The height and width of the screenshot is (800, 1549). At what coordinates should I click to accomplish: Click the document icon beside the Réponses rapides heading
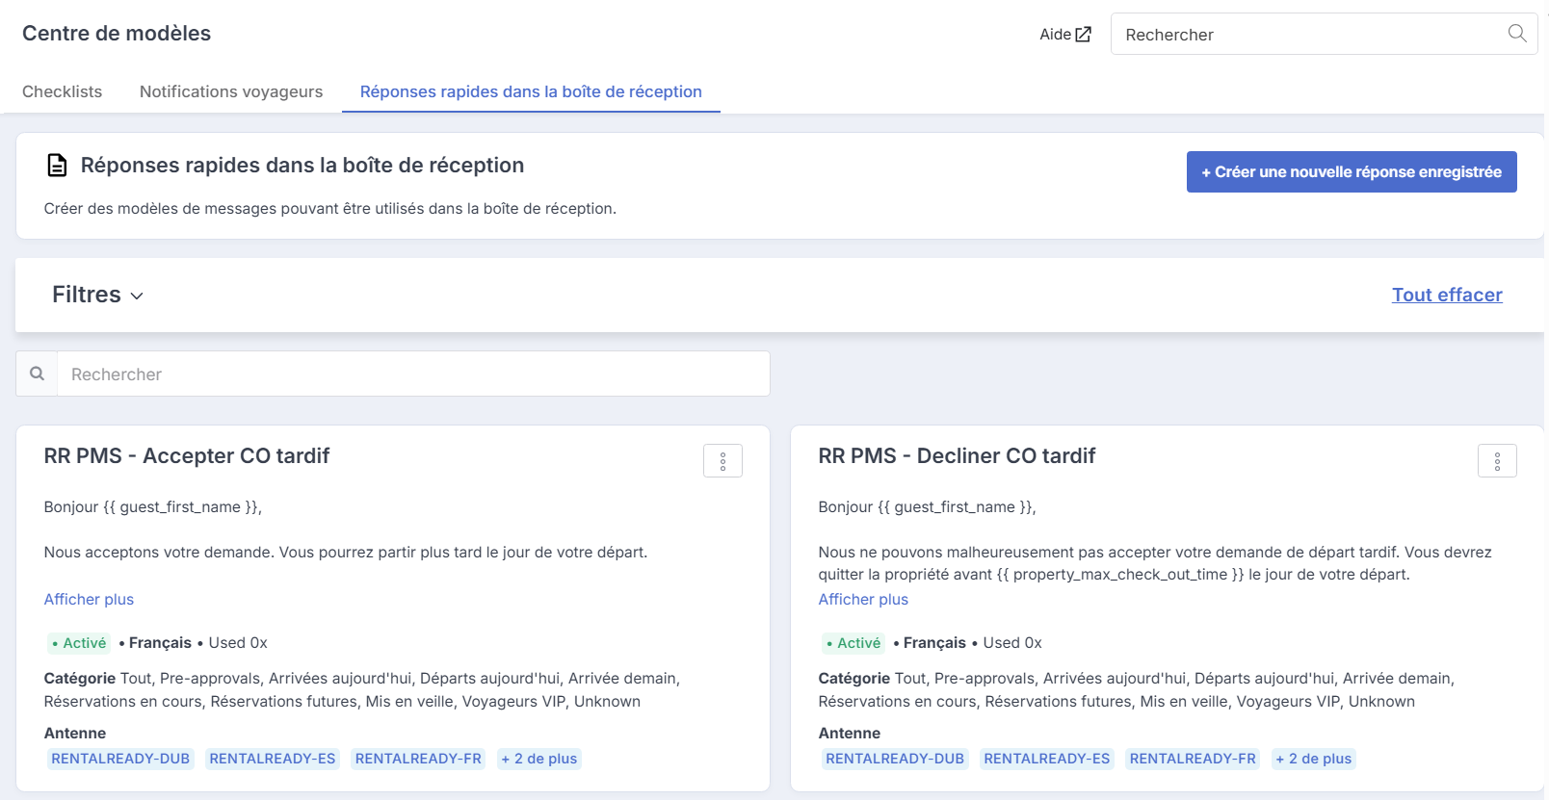pos(57,166)
